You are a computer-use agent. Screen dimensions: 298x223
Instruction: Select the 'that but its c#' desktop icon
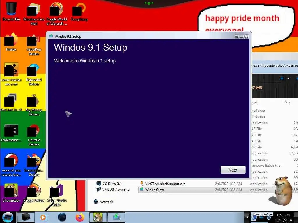(11, 102)
